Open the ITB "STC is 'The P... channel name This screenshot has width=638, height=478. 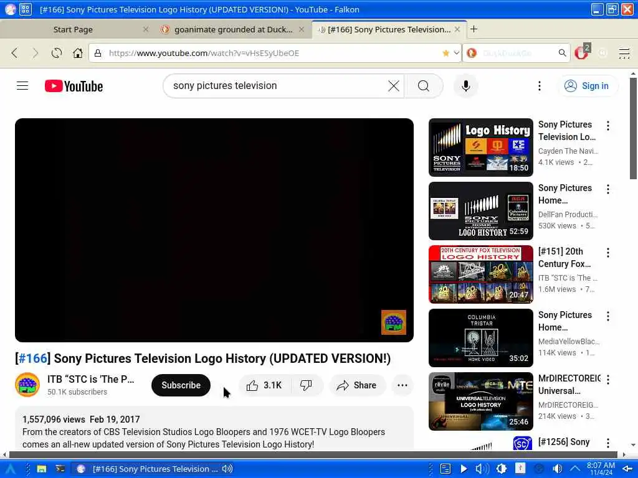pos(91,379)
